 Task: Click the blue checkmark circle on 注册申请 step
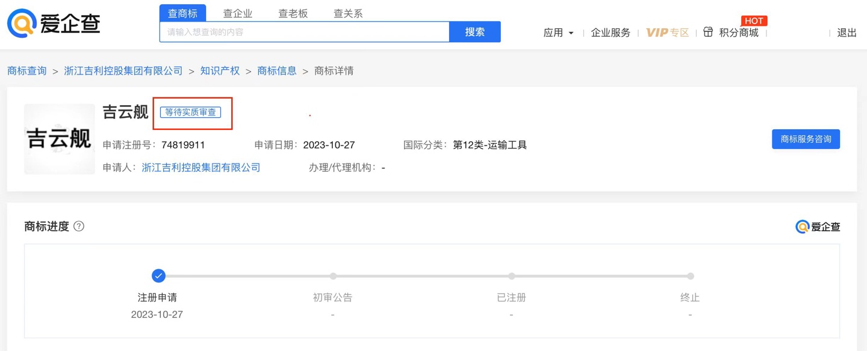click(x=158, y=276)
